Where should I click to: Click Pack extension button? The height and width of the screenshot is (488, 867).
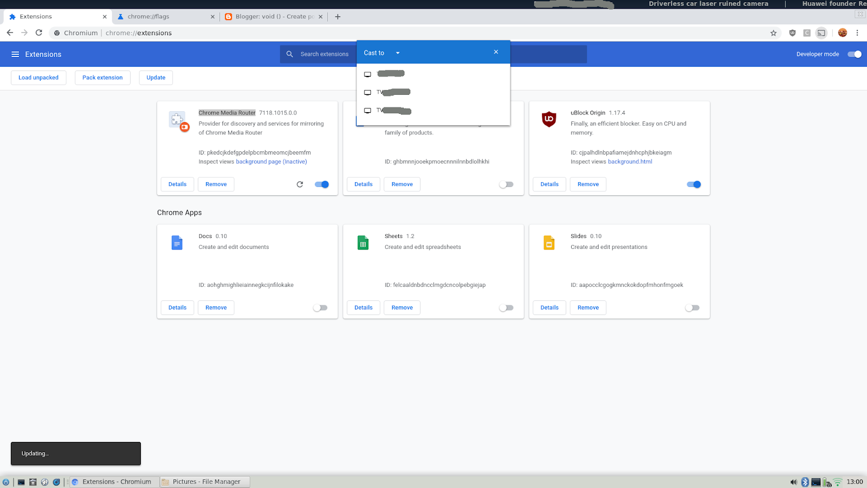click(x=102, y=78)
